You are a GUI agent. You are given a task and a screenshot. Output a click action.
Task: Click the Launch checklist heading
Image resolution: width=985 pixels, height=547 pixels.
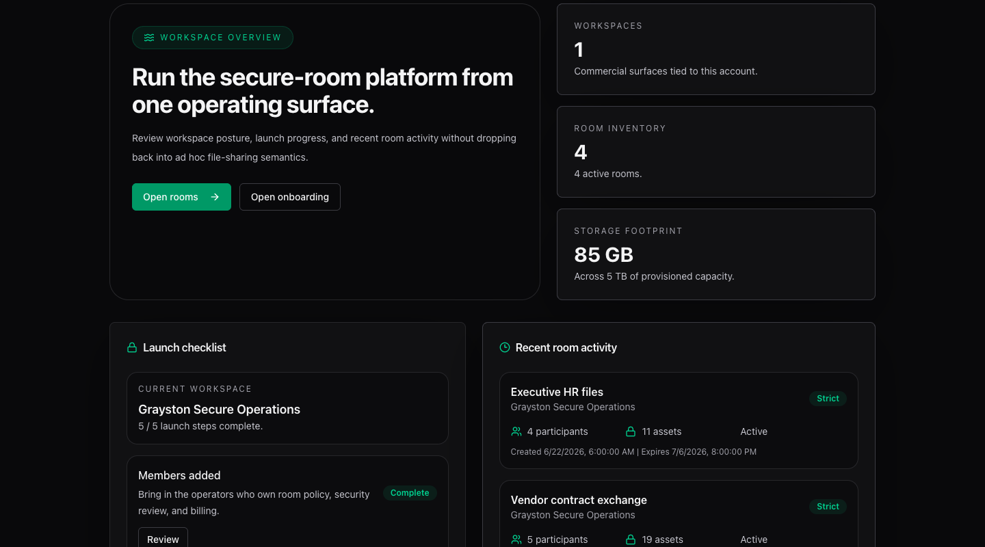(185, 347)
